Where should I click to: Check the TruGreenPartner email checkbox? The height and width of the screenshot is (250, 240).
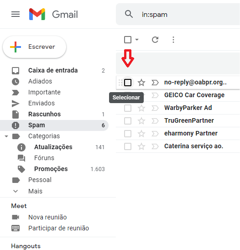[128, 121]
